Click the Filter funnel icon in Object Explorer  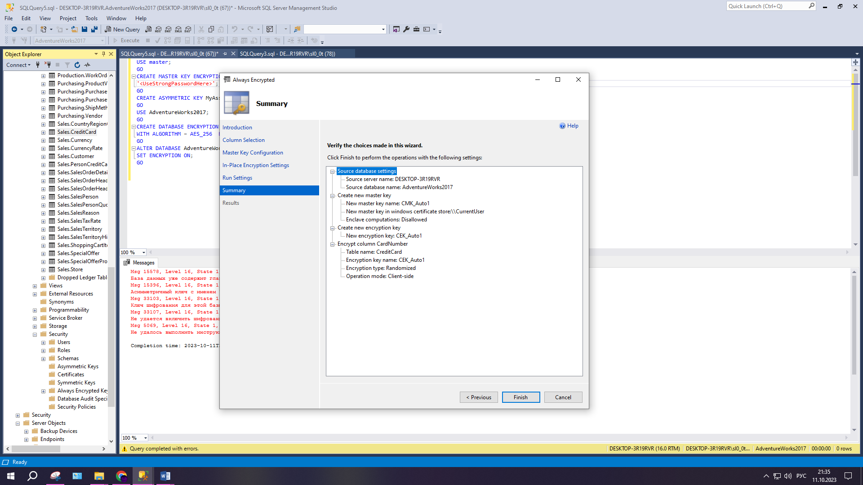(x=67, y=65)
